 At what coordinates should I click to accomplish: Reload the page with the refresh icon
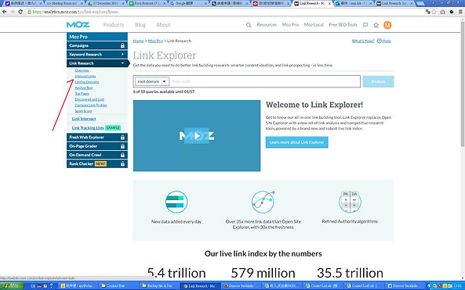coord(20,12)
